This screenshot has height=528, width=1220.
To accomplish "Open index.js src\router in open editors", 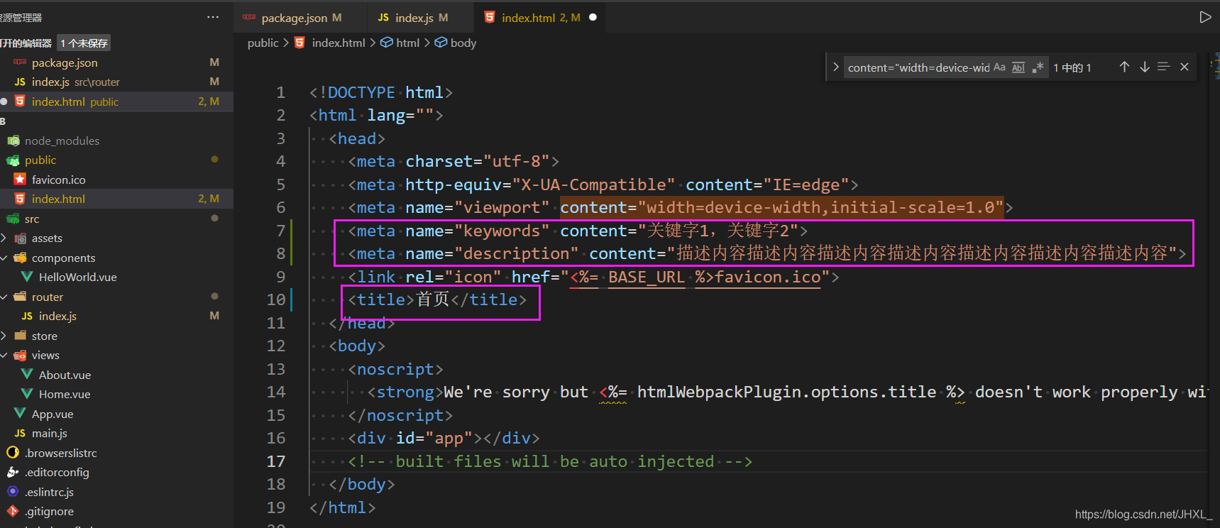I will point(116,82).
